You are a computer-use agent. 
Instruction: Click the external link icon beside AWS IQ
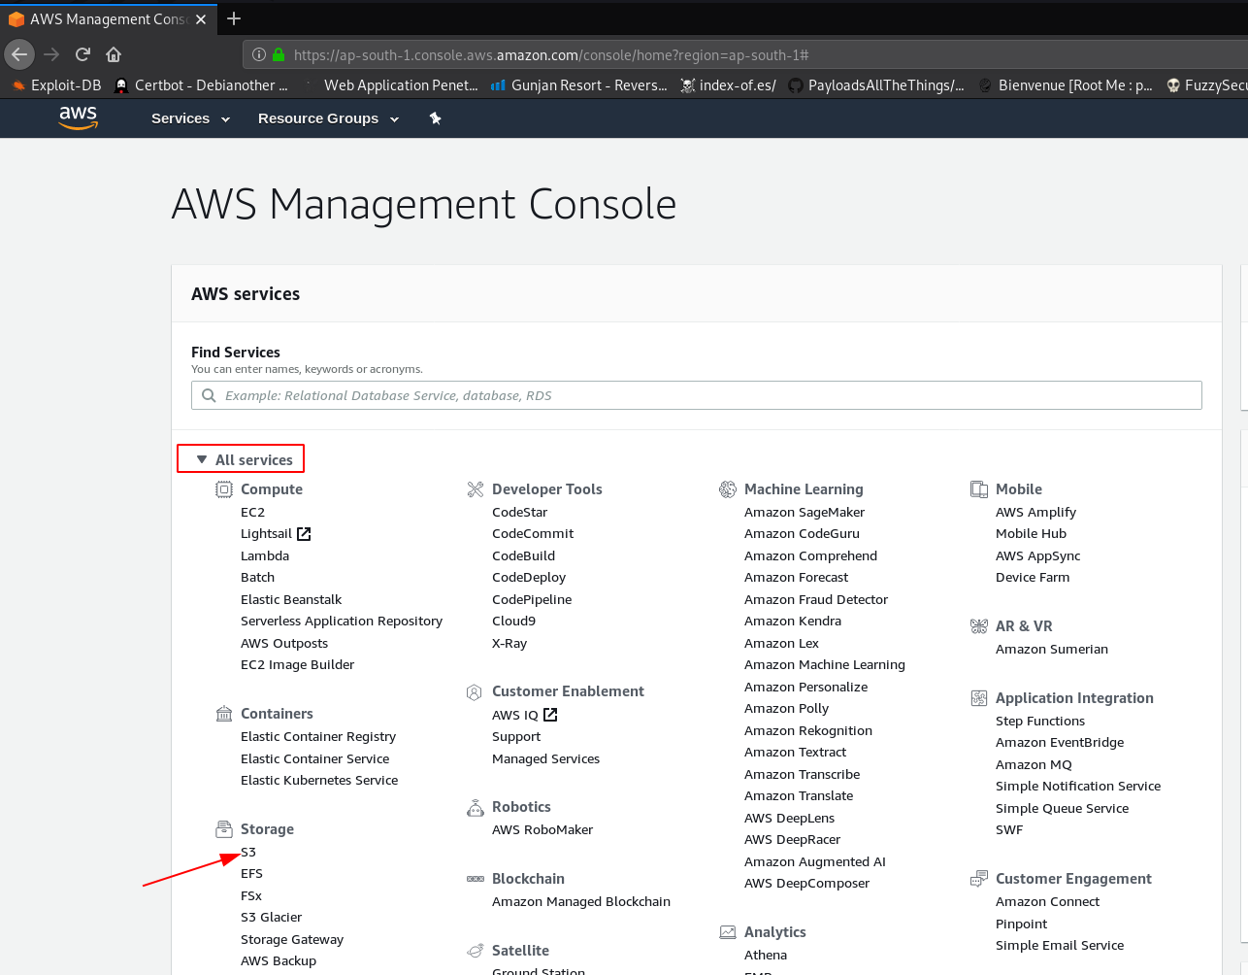[x=550, y=715]
